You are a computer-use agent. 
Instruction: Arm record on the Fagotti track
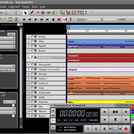click(x=36, y=46)
